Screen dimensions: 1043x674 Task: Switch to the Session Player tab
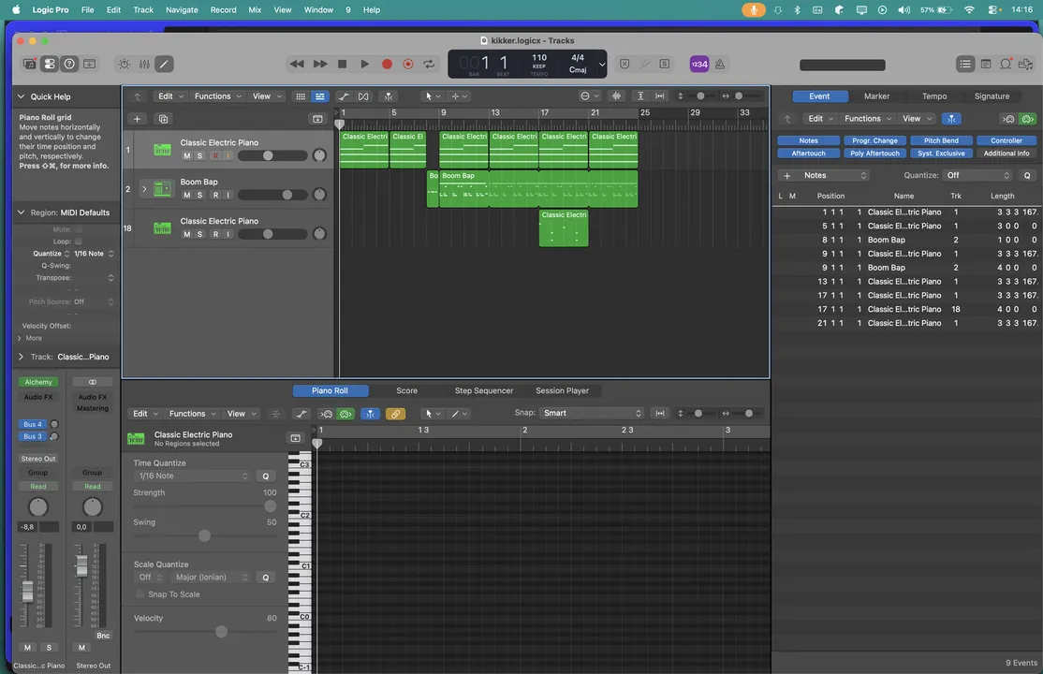562,390
